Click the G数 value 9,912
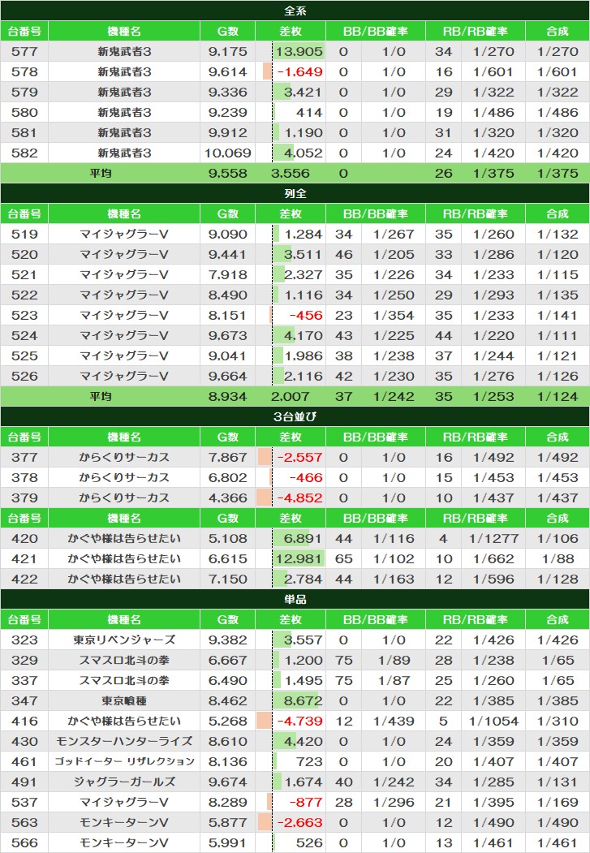590x853 pixels. coord(228,133)
